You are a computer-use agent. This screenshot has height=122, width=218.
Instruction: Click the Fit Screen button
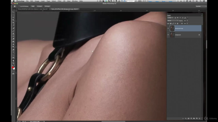pos(40,6)
